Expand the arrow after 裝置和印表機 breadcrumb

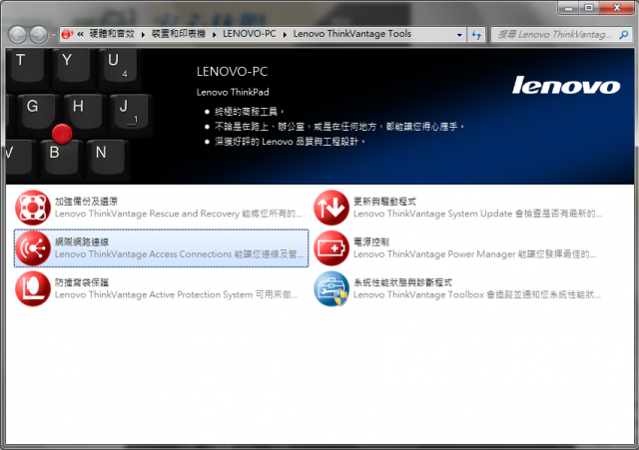(215, 35)
